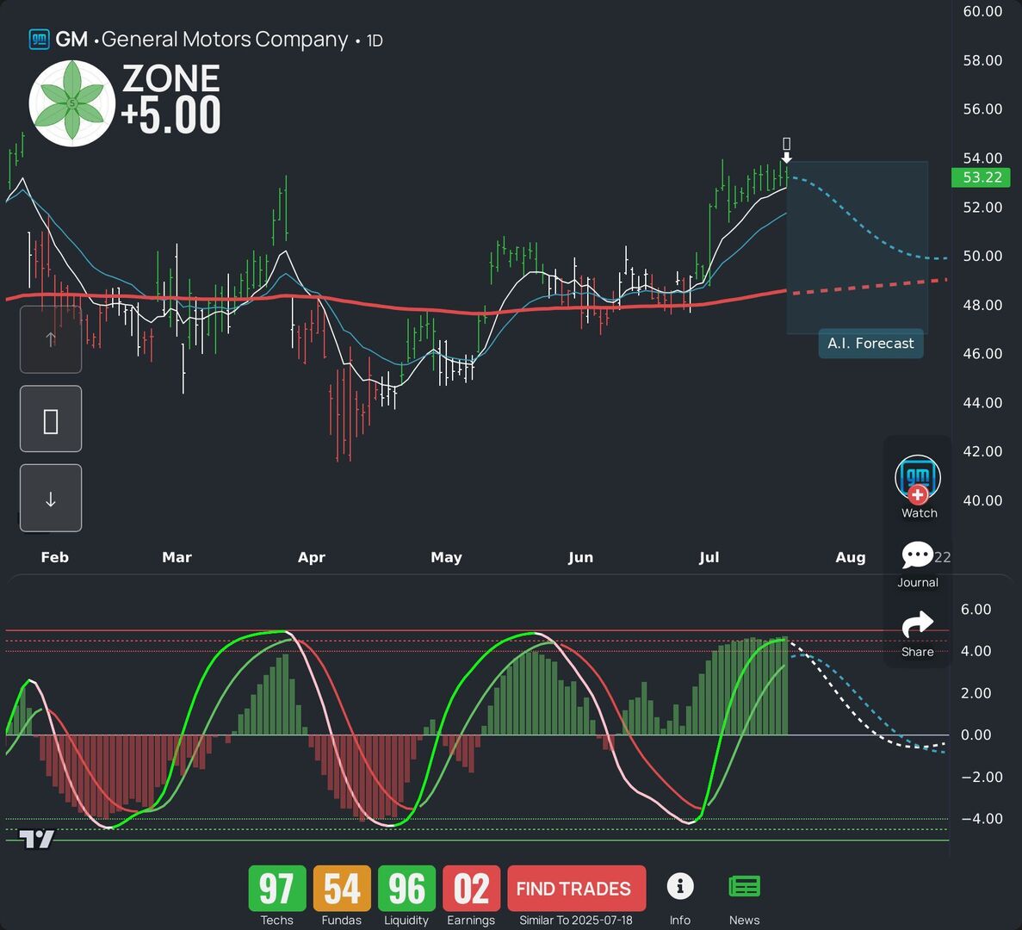
Task: Click the Aug label on the time axis
Action: (x=851, y=557)
